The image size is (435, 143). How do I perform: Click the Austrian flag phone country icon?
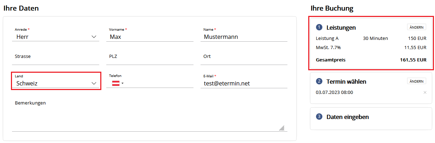click(116, 83)
